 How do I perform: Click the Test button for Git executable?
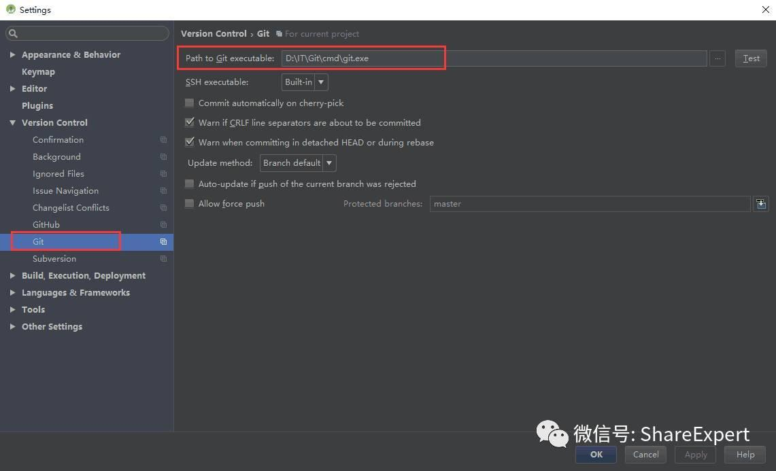pyautogui.click(x=751, y=58)
